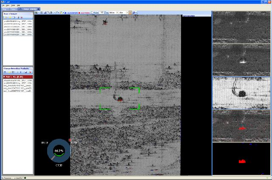Click the window layout icon in viewer toolbar

[36, 13]
